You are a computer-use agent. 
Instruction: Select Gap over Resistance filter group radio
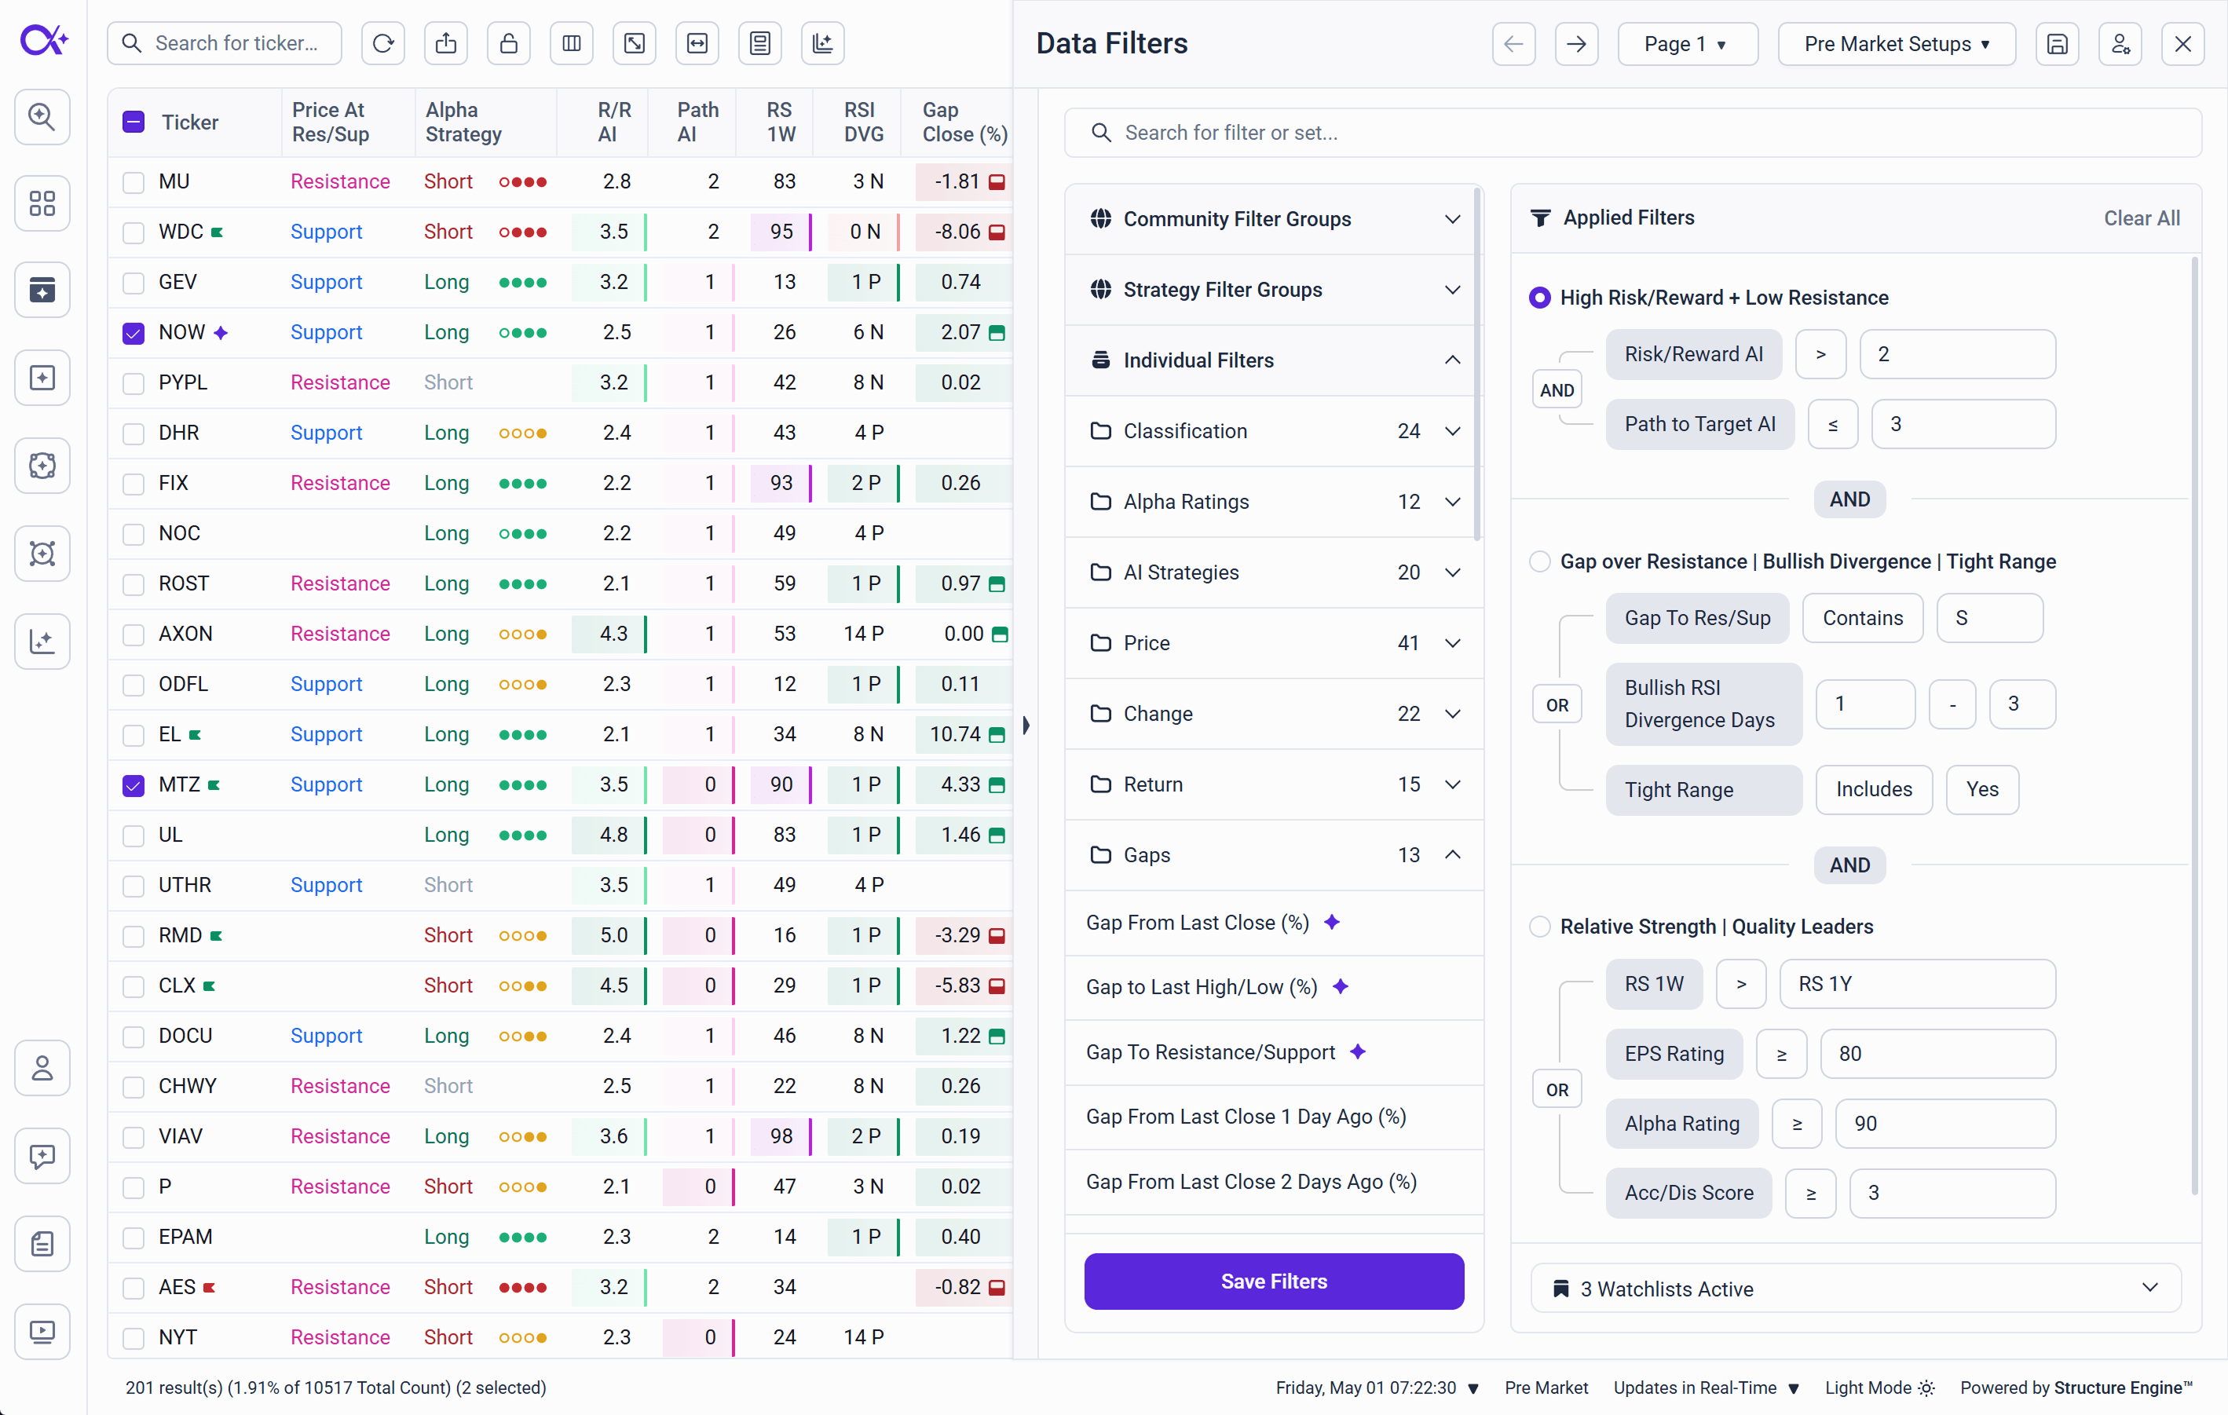(x=1539, y=561)
